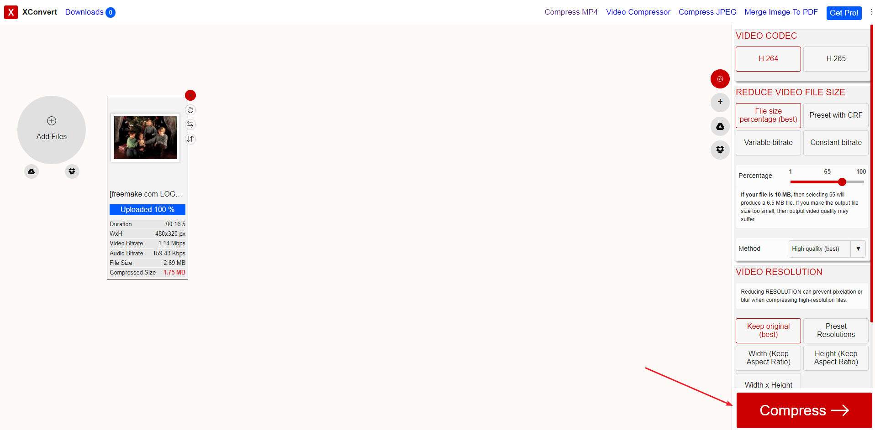Open Merge Image To PDF page
The height and width of the screenshot is (430, 875).
tap(781, 12)
